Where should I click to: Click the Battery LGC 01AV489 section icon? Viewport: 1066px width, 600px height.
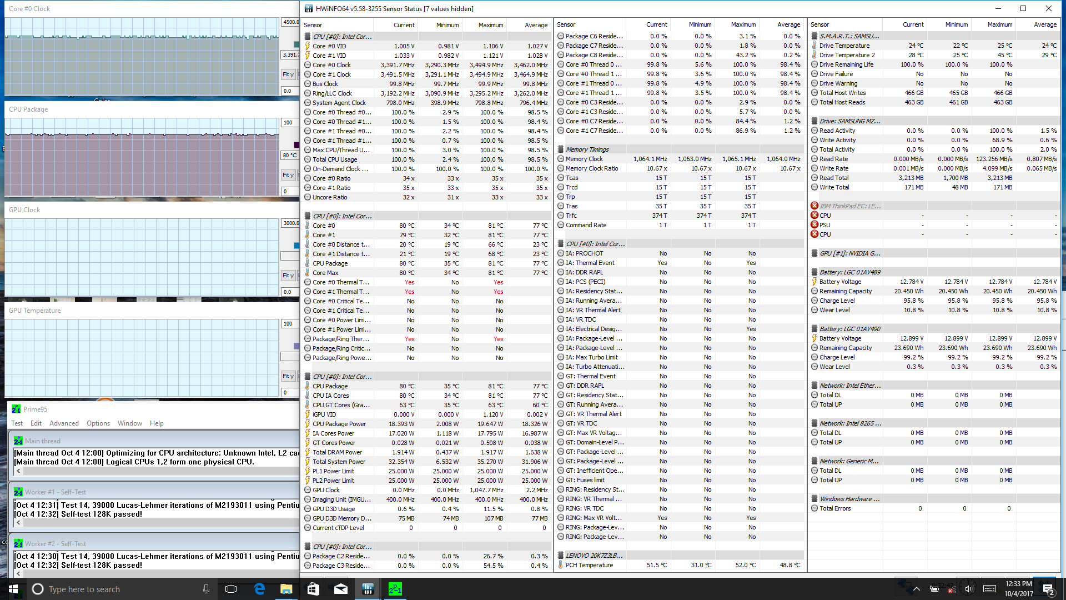point(814,272)
